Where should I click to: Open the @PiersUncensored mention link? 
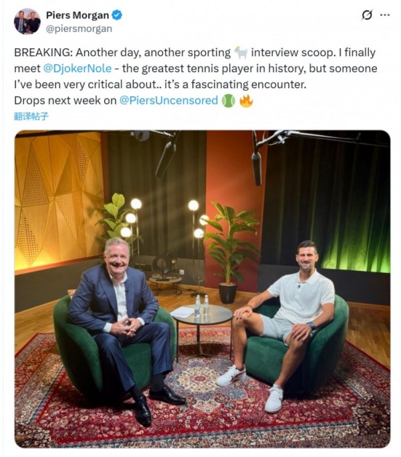click(x=168, y=100)
